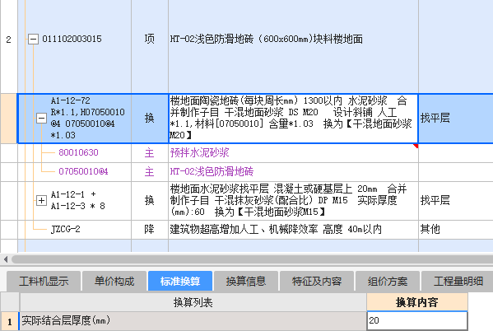Viewport: 493px width, 331px height.
Task: Click the 换 type cell in A1-12-1 row
Action: pyautogui.click(x=149, y=200)
